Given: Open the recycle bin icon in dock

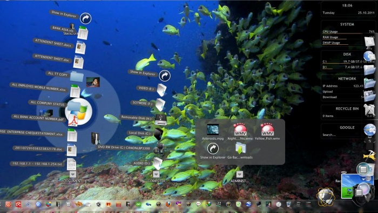Looking at the screenshot, I should click(x=288, y=204).
